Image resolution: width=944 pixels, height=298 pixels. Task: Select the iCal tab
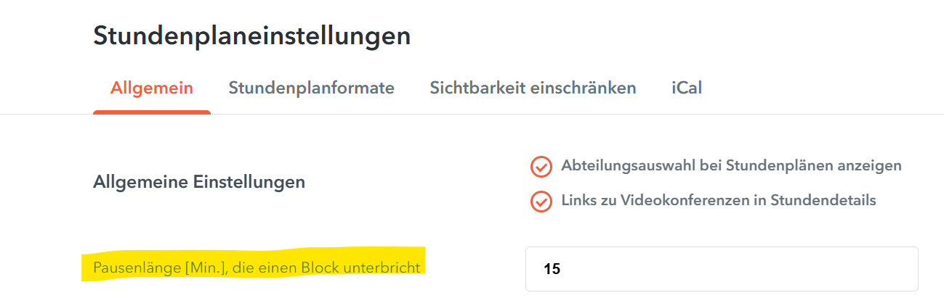tap(687, 88)
